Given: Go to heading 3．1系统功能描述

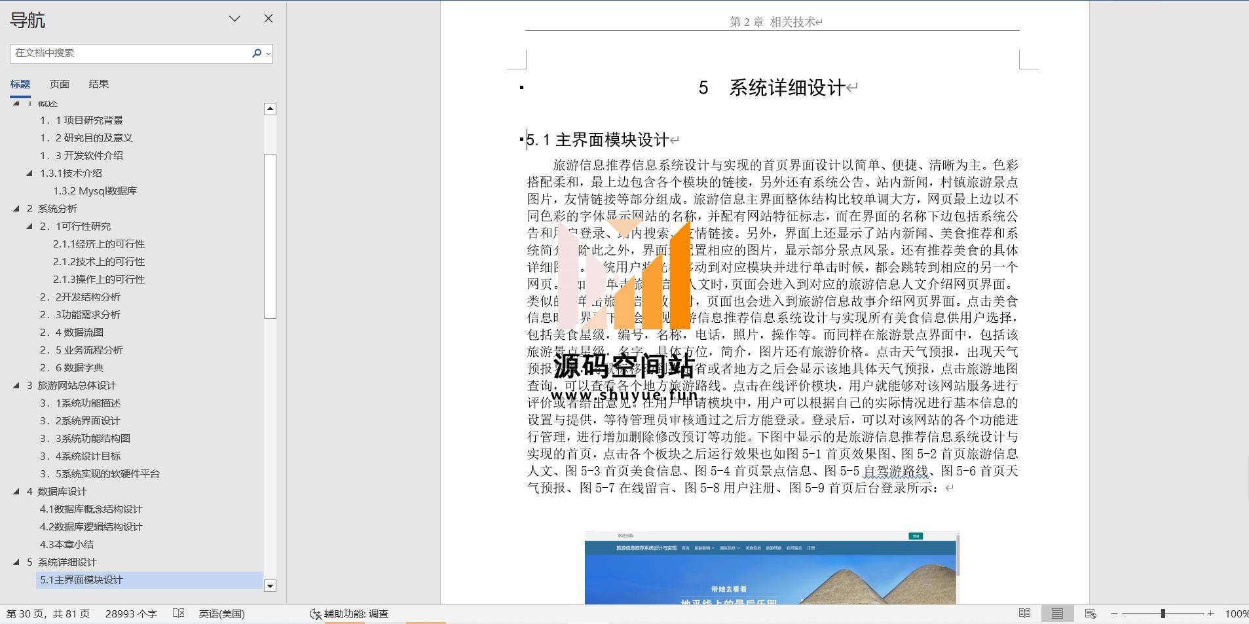Looking at the screenshot, I should coord(80,403).
